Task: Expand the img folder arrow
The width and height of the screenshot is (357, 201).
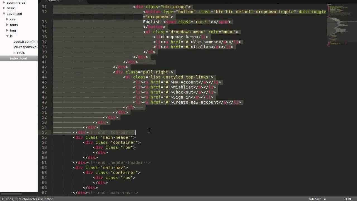Action: (x=7, y=30)
